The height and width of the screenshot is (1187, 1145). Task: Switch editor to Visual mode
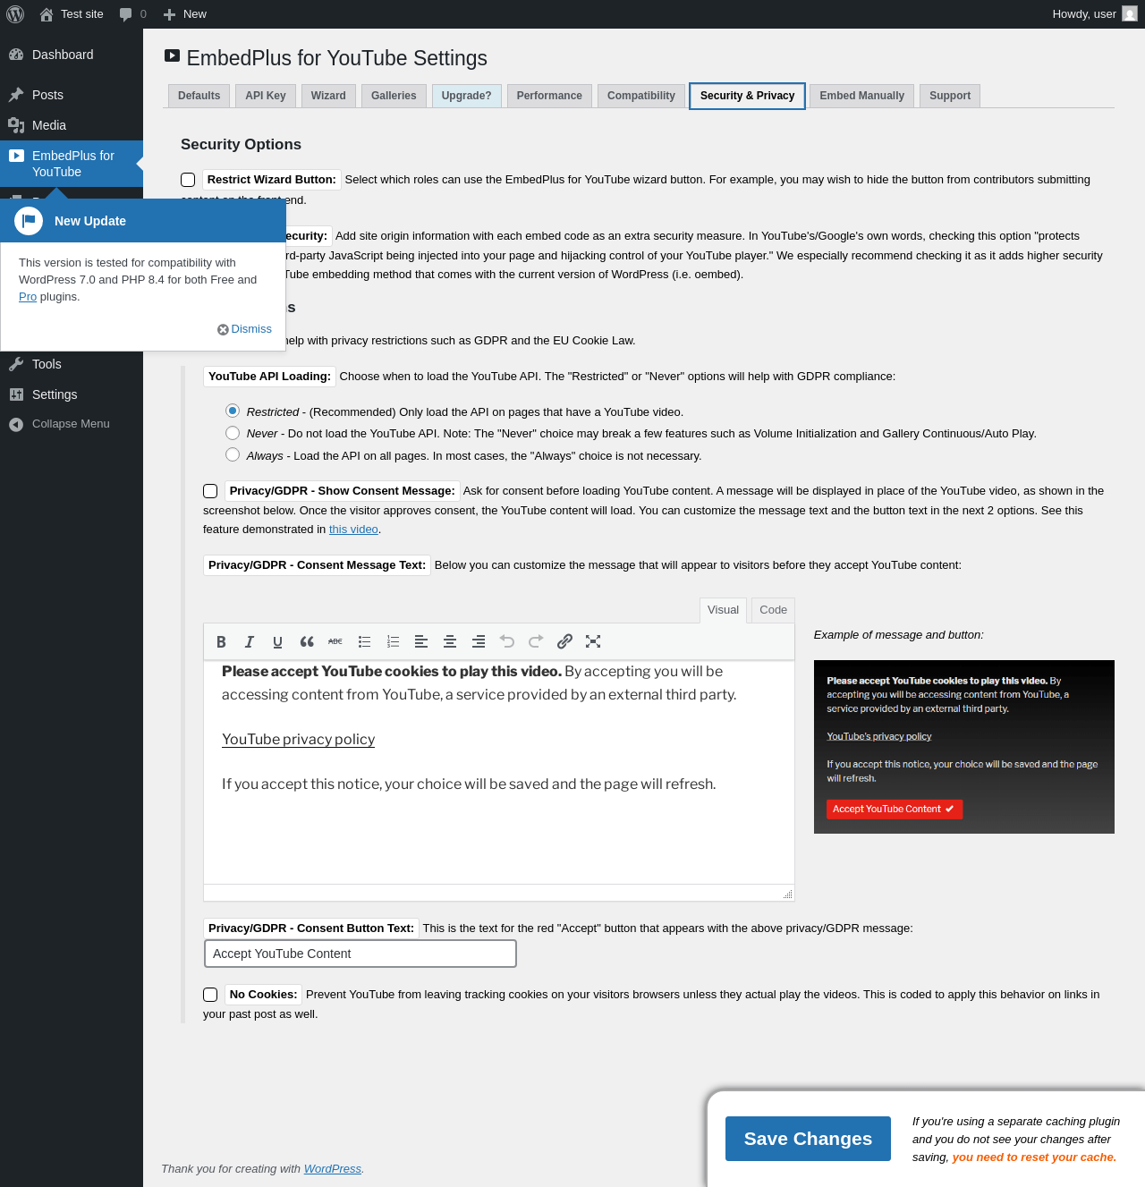coord(723,610)
